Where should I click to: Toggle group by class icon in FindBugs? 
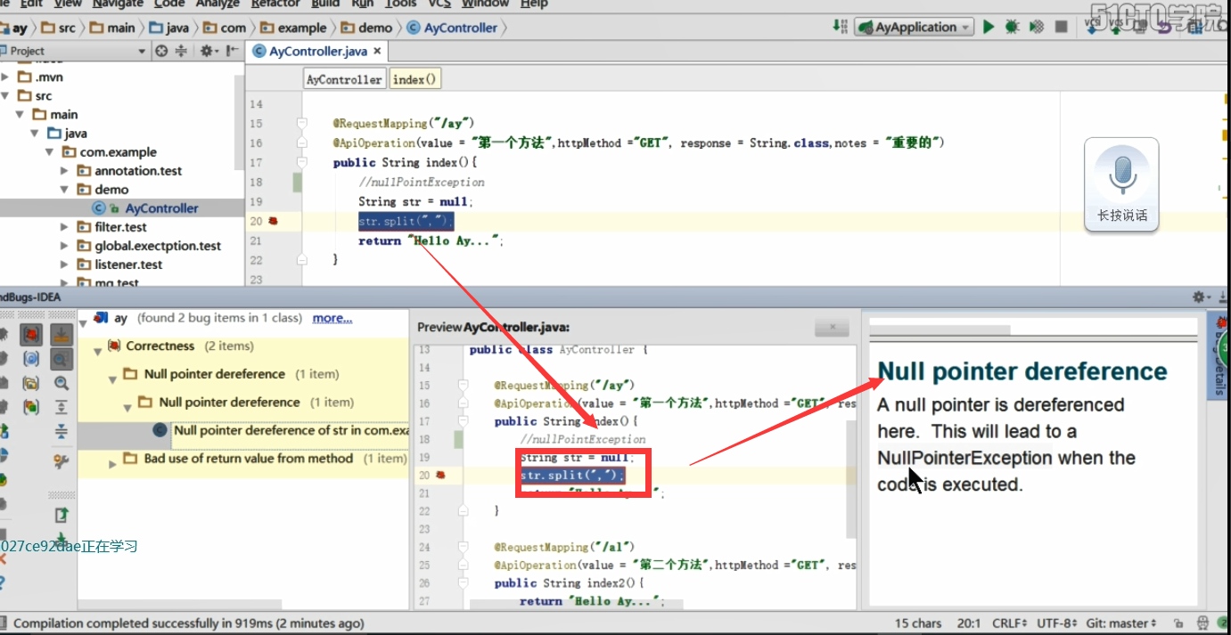[32, 359]
